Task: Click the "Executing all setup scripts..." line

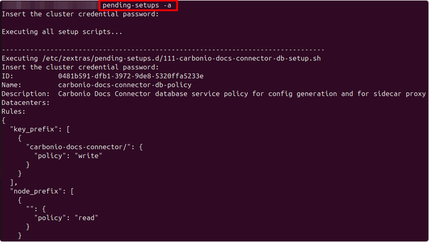Action: 62,32
